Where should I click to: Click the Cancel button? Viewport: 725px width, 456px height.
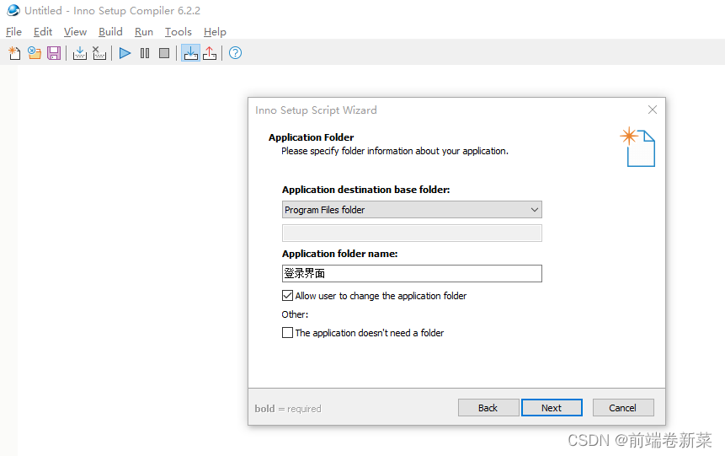tap(623, 408)
